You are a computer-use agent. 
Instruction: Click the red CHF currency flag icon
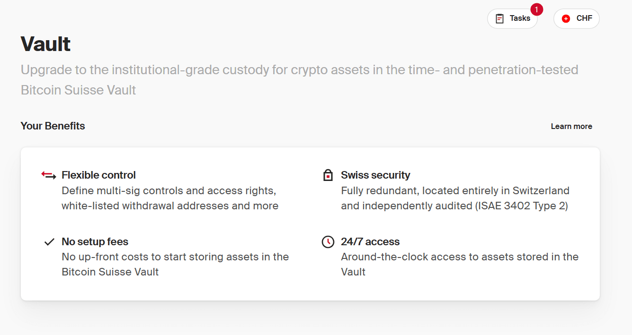(566, 19)
